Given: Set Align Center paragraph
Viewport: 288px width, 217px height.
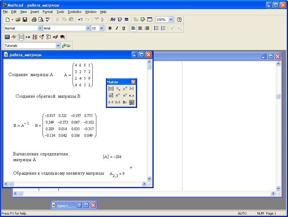Looking at the screenshot, I should [140, 28].
